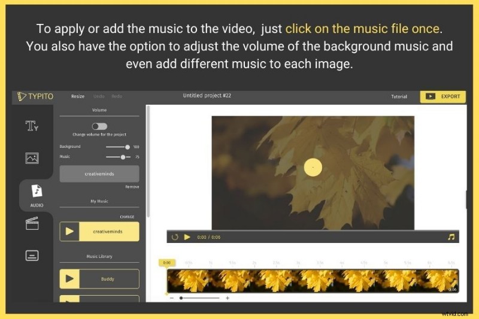This screenshot has width=479, height=319.
Task: Select the Audio panel icon
Action: (37, 192)
